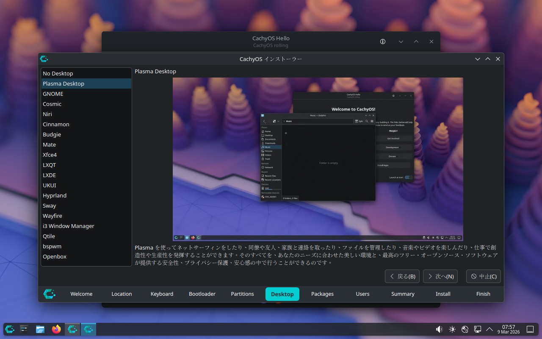Choose Hyprland from the desktop list
Screen dimensions: 542x339
(x=55, y=195)
